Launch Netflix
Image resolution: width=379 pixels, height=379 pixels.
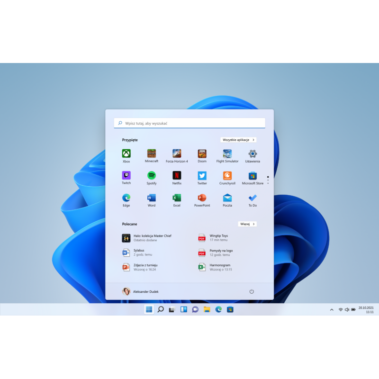coord(177,178)
